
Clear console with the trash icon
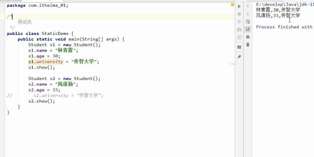(x=248, y=45)
